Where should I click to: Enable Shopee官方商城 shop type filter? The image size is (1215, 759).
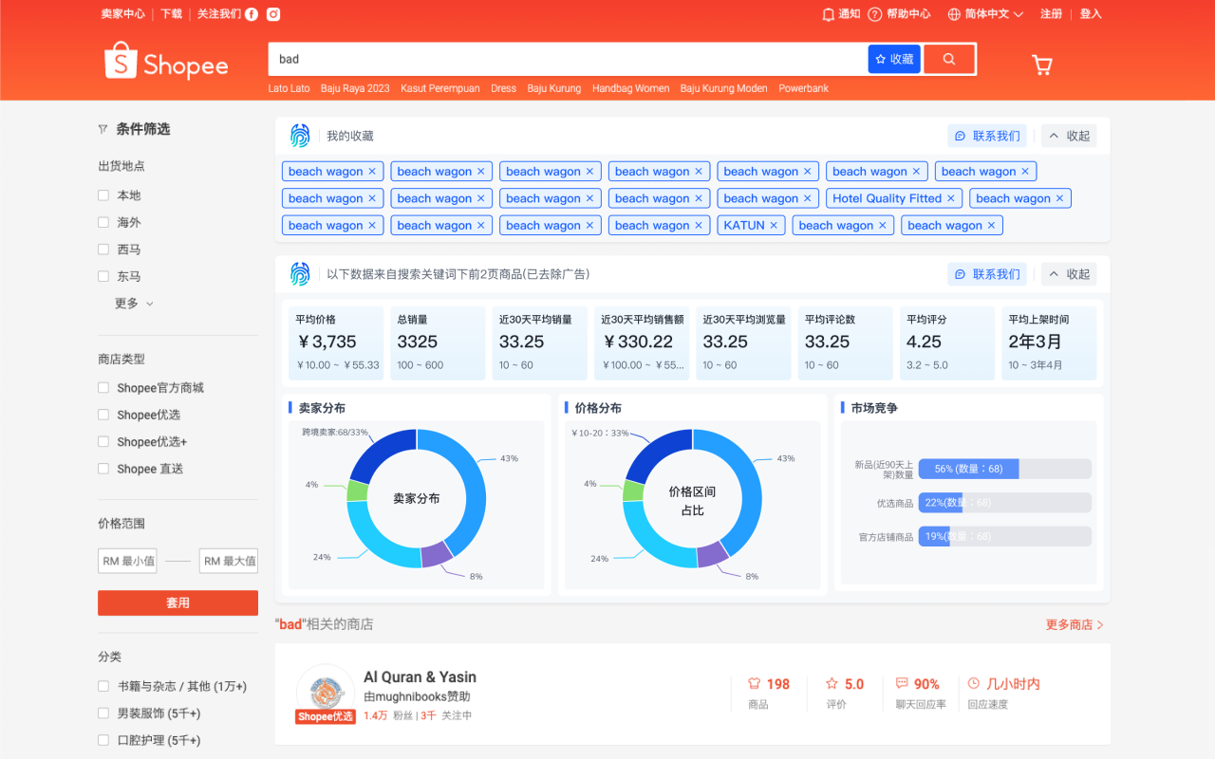tap(103, 387)
